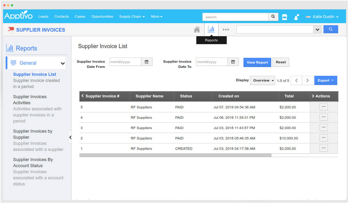Open the Leads menu item
The image size is (350, 204).
coord(43,16)
